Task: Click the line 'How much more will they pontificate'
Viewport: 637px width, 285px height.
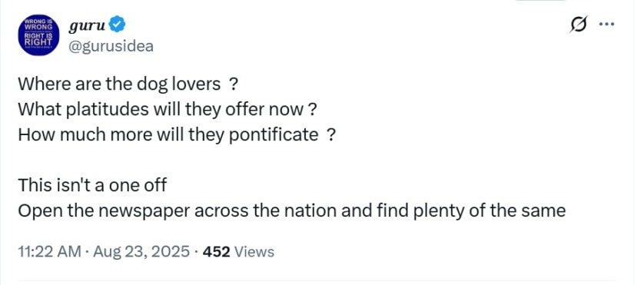Action: pyautogui.click(x=177, y=135)
